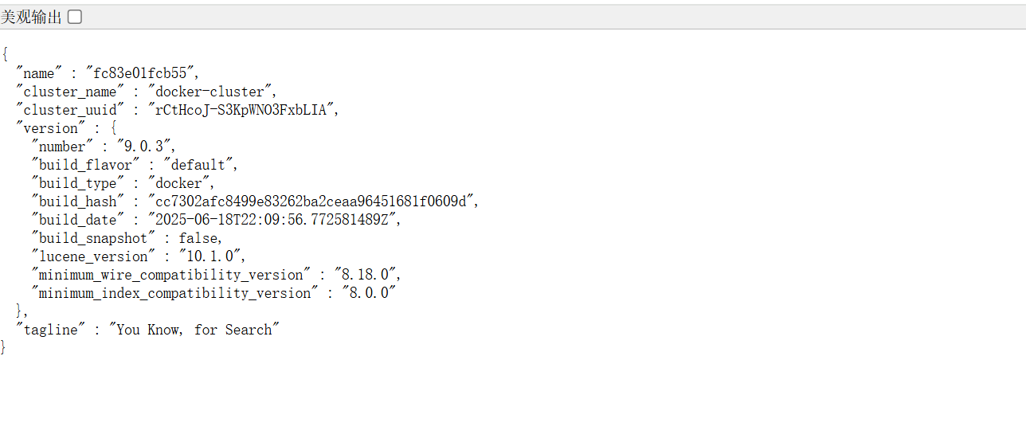This screenshot has height=446, width=1026.
Task: Click the minimum_wire_compatibility_version "8.18.0" value
Action: click(x=367, y=275)
